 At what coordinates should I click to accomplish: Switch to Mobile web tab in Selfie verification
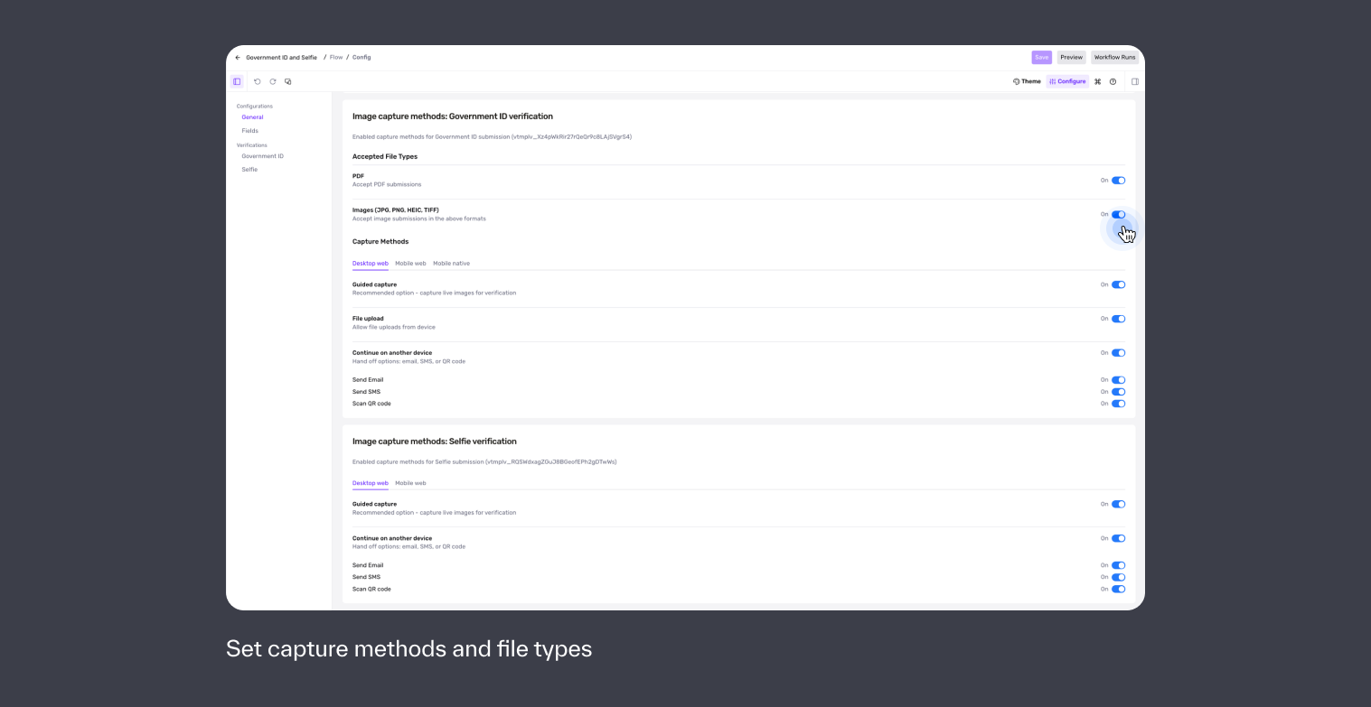pos(410,483)
